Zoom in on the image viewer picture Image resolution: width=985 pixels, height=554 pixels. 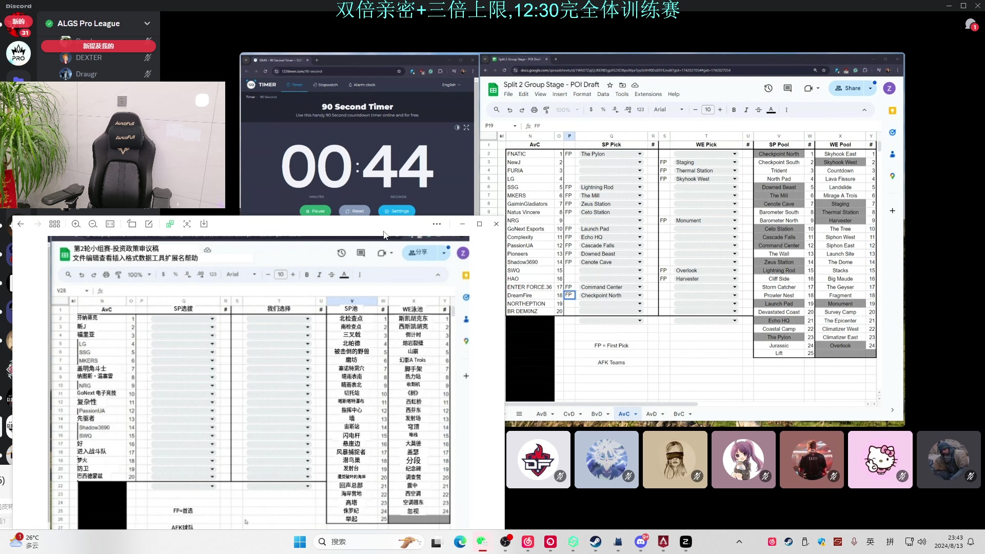tap(76, 224)
